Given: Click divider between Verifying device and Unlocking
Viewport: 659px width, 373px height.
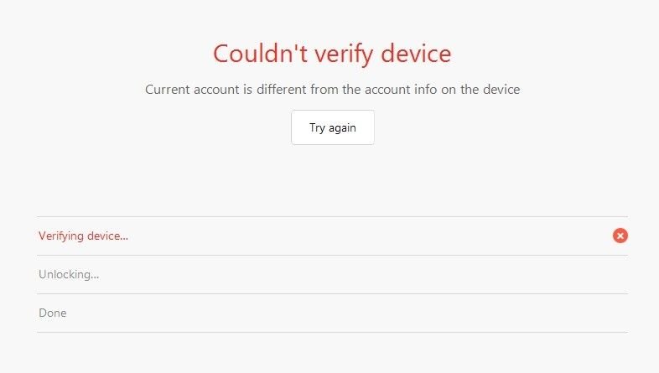Looking at the screenshot, I should point(333,255).
